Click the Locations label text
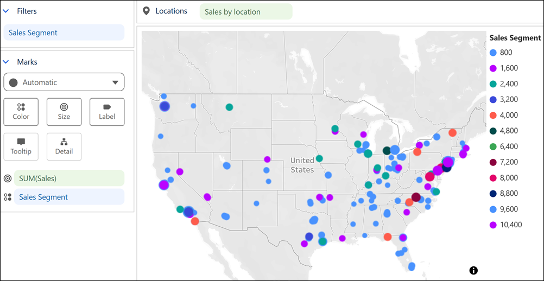Viewport: 544px width, 281px height. click(172, 11)
